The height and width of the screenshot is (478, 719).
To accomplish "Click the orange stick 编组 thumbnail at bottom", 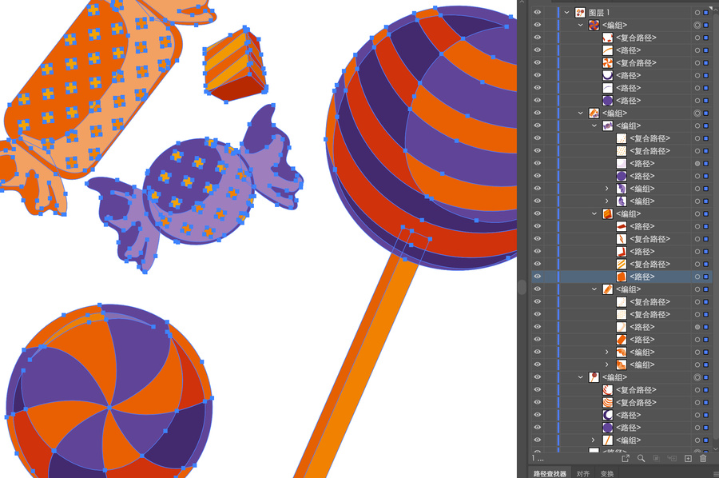I will pyautogui.click(x=608, y=440).
